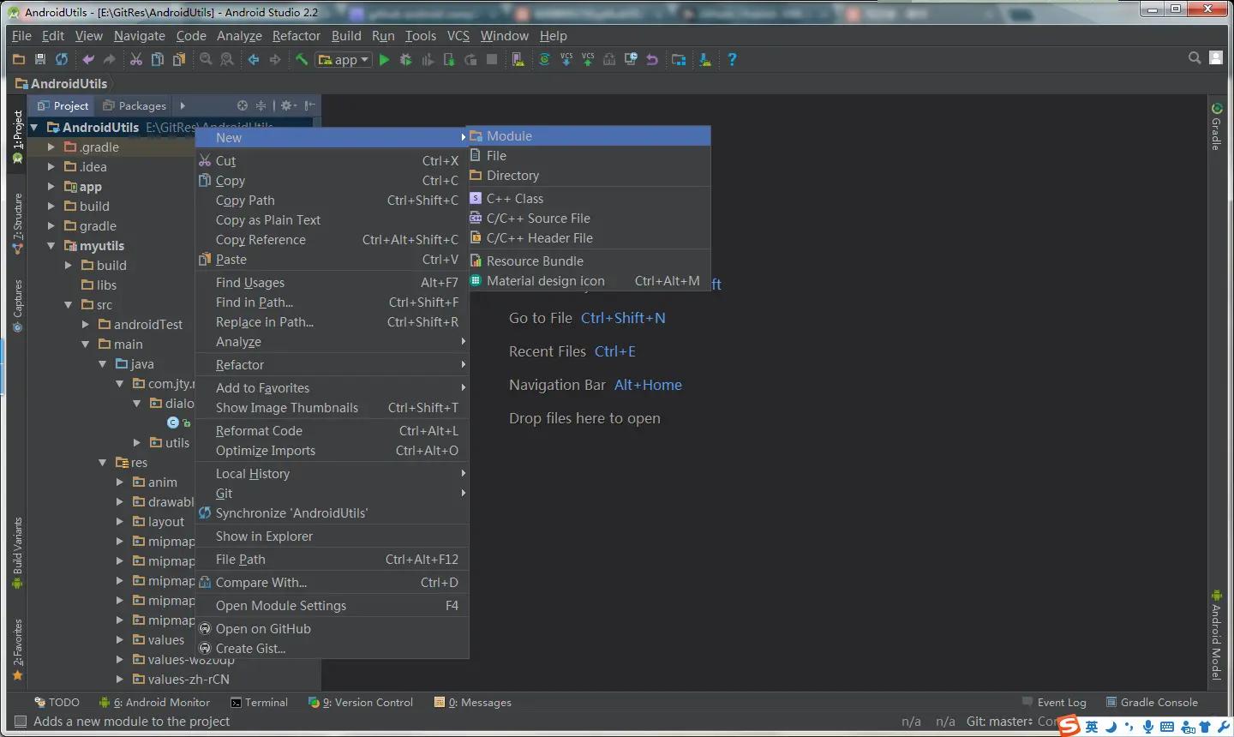The height and width of the screenshot is (737, 1234).
Task: Open the Gradle Console
Action: pyautogui.click(x=1152, y=702)
